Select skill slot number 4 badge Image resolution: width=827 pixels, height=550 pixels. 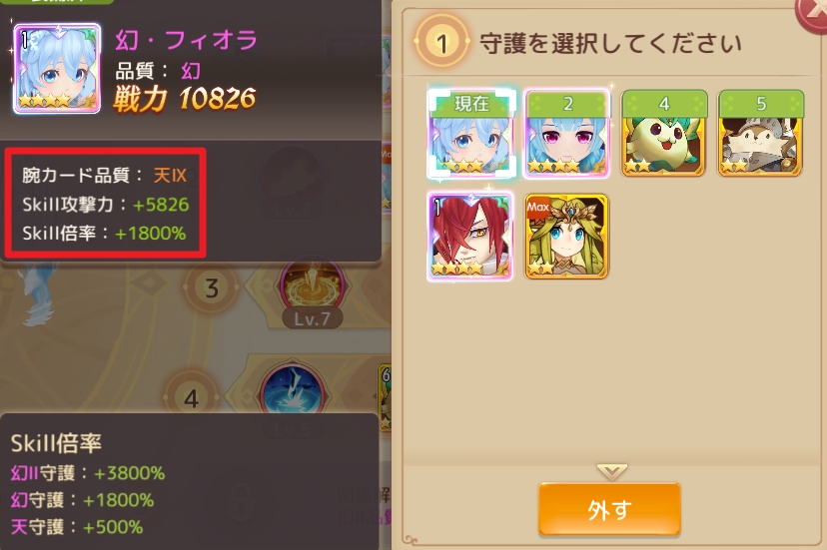pyautogui.click(x=191, y=398)
